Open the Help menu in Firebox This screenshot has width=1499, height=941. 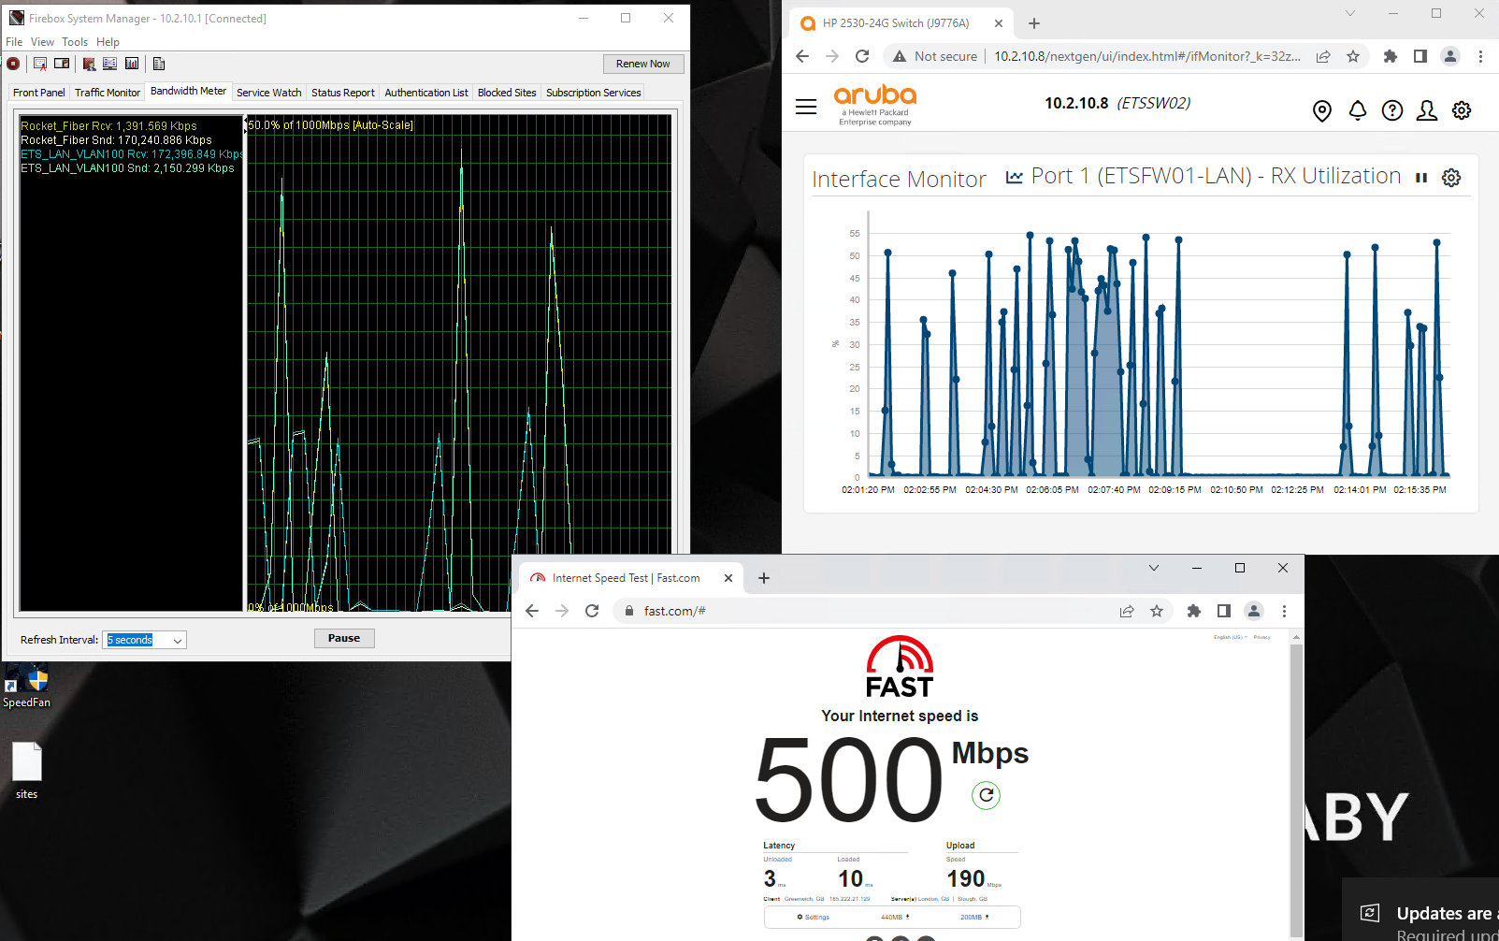pos(108,42)
